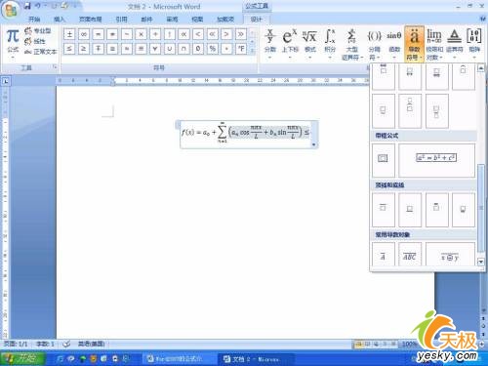Open the Tools group dialog launcher
The image size is (488, 366).
(x=55, y=67)
